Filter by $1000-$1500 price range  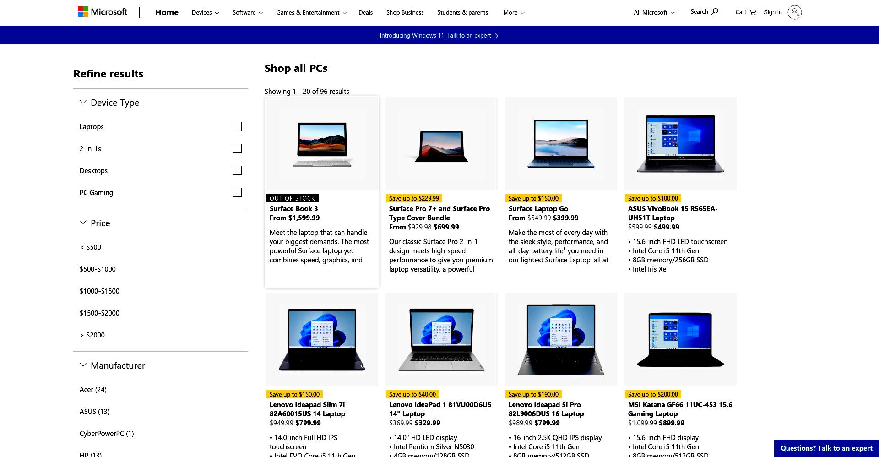(99, 291)
